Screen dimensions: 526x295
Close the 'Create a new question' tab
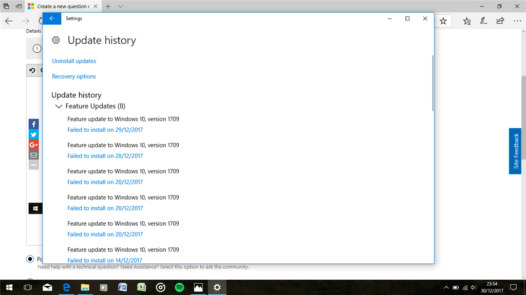(x=96, y=6)
